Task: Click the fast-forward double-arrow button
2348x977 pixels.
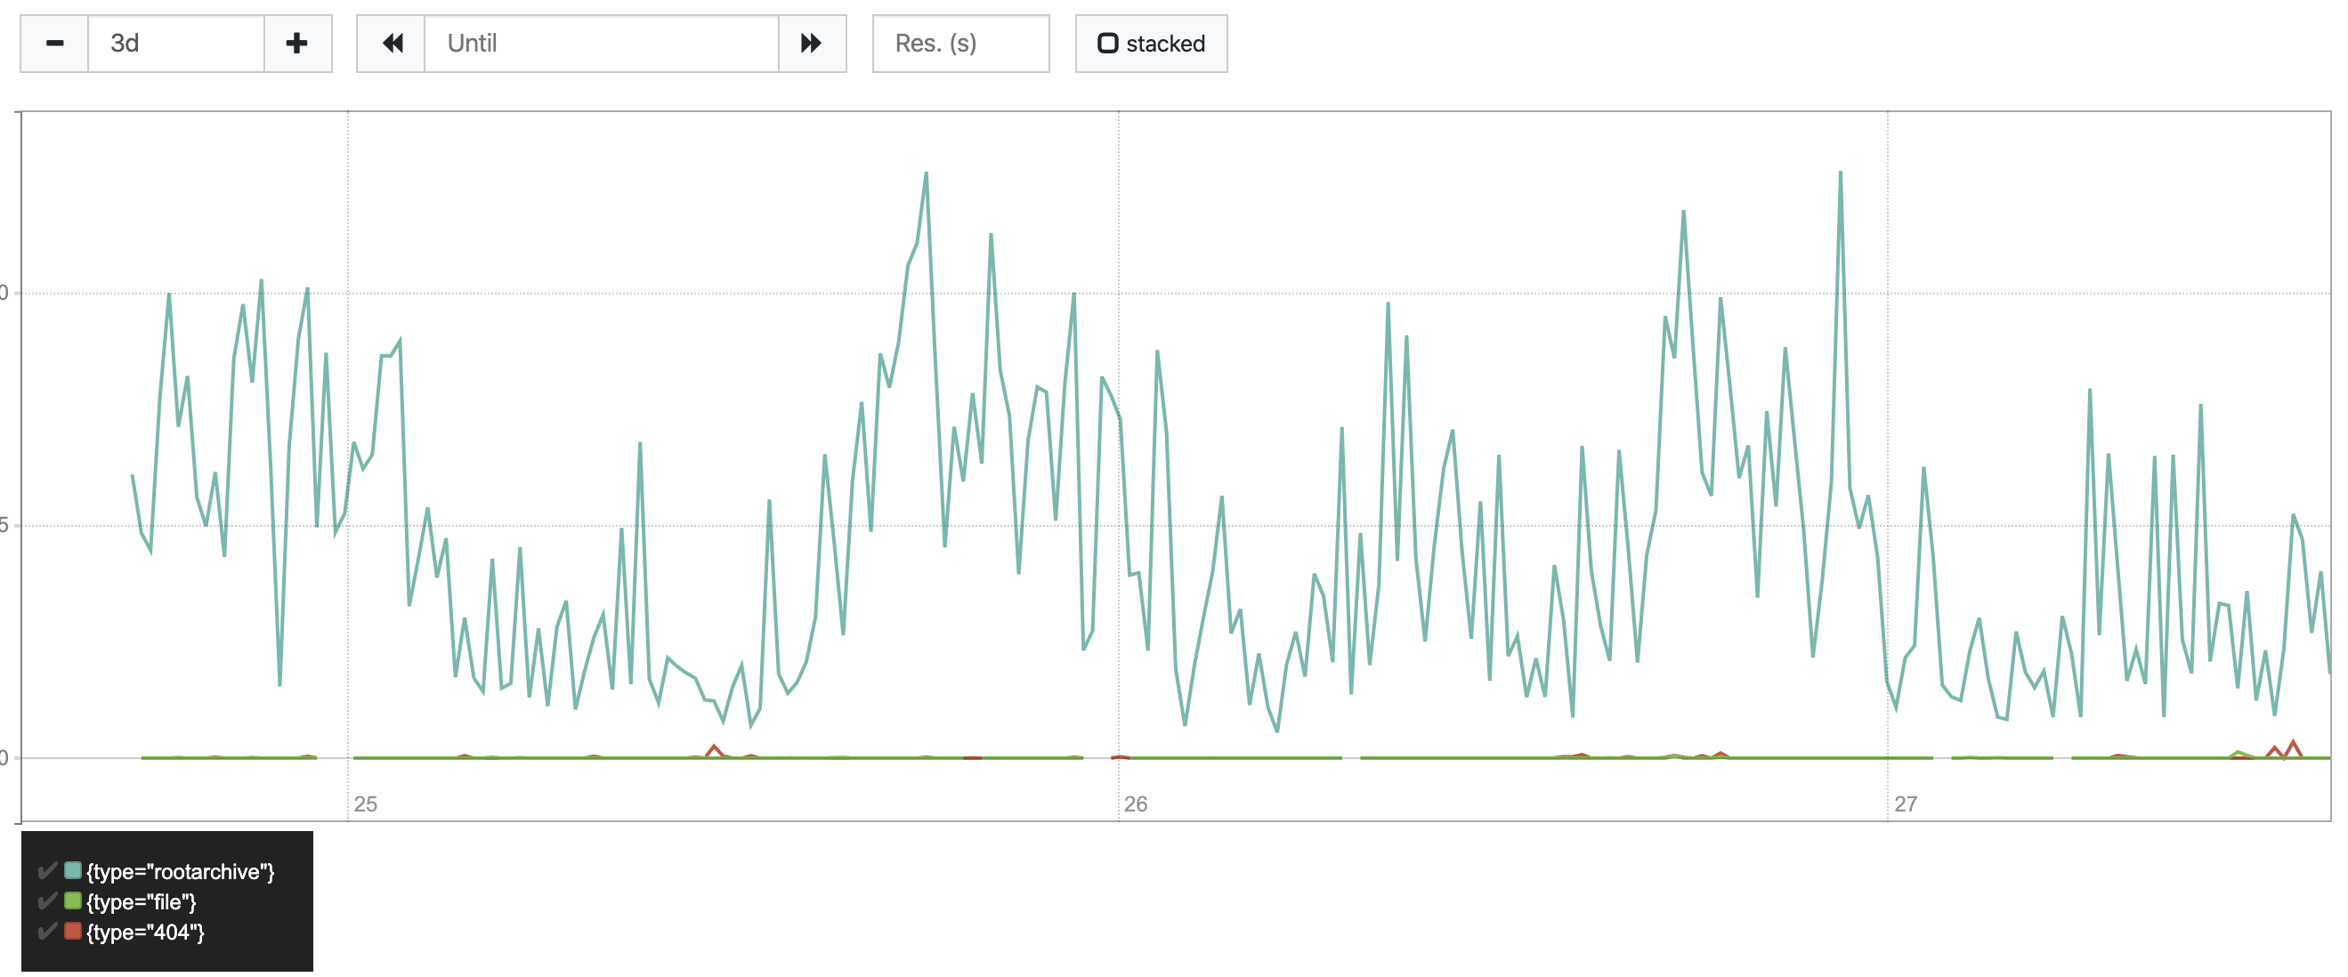Action: pyautogui.click(x=811, y=43)
